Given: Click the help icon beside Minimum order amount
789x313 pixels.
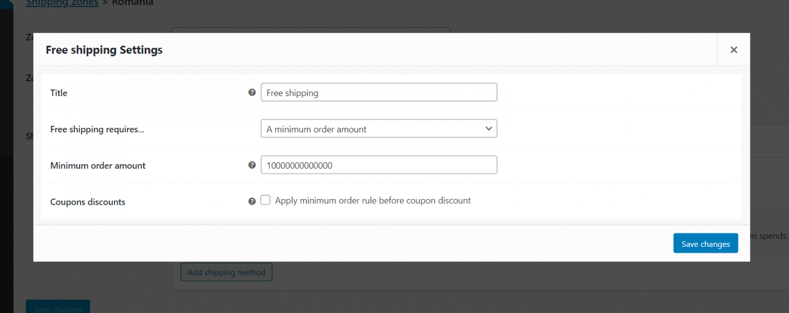Looking at the screenshot, I should point(252,165).
